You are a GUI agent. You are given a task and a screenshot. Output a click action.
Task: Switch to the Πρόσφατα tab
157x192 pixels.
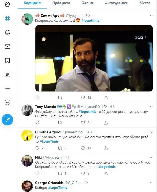click(x=61, y=3)
